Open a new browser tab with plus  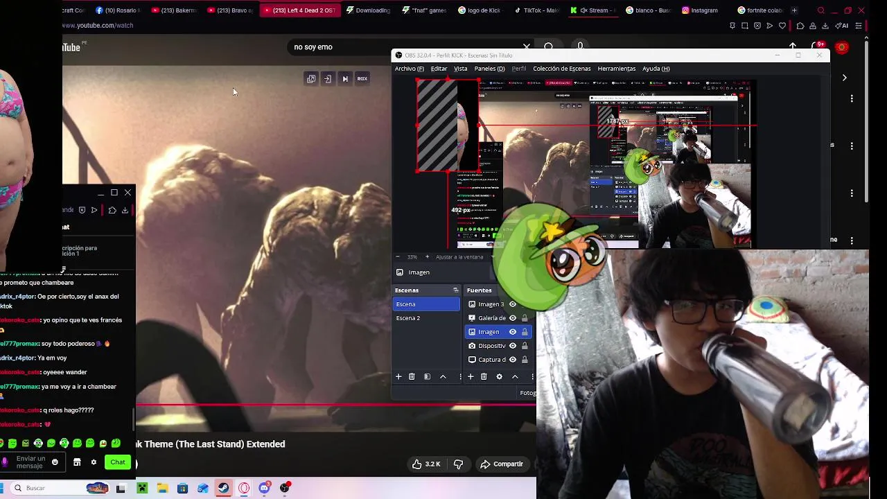pyautogui.click(x=794, y=10)
